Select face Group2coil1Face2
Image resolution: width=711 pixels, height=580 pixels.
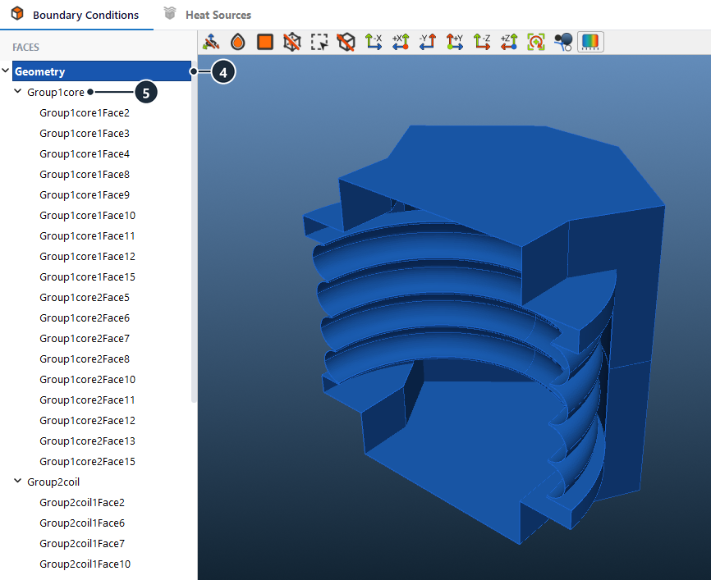[82, 503]
